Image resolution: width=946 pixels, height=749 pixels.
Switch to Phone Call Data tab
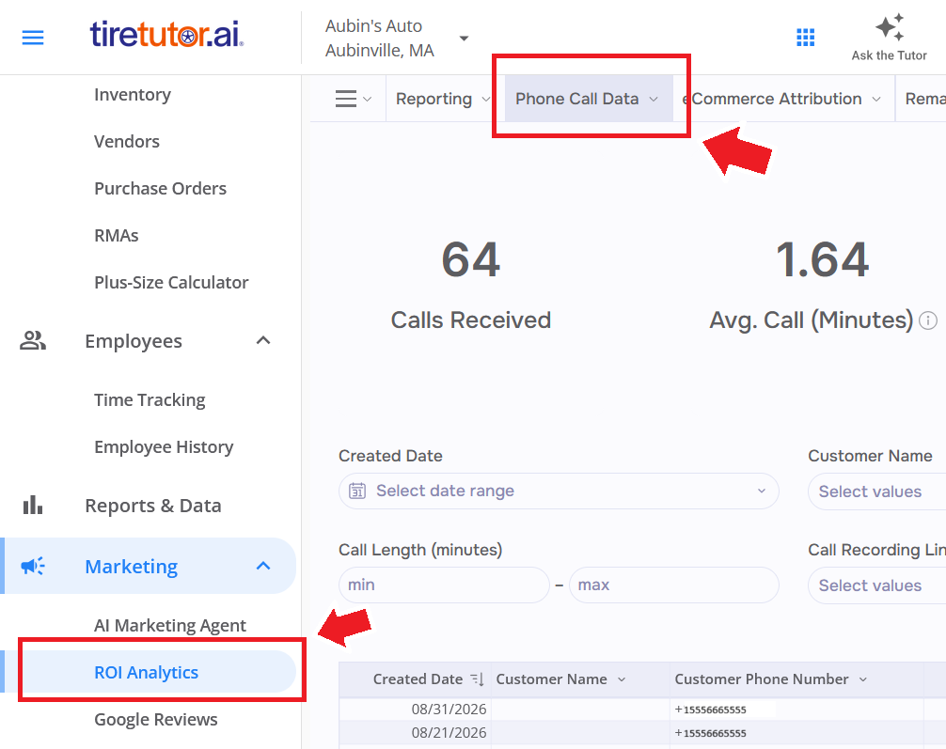589,99
